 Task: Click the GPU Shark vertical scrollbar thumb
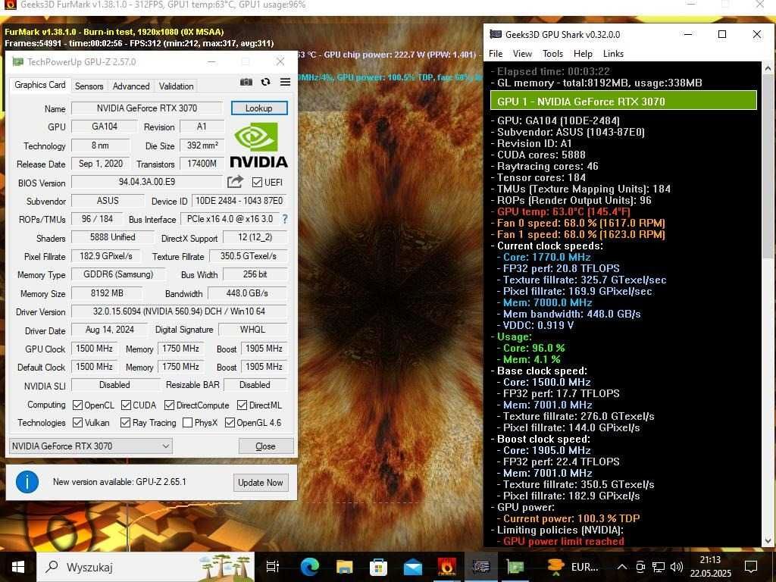pos(768,166)
